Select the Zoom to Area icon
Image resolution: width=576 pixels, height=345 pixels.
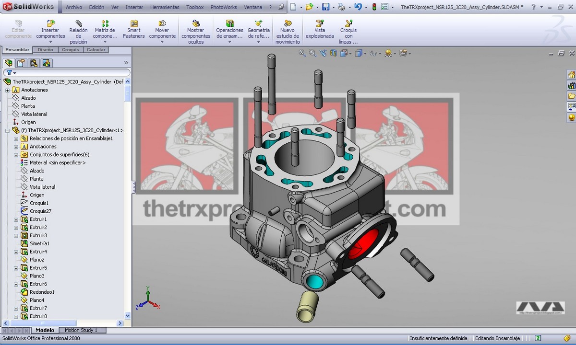pos(312,53)
